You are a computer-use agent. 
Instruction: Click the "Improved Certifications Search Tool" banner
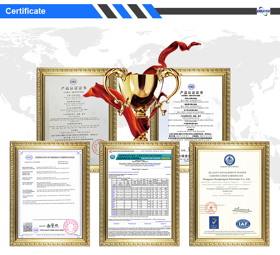pyautogui.click(x=140, y=158)
